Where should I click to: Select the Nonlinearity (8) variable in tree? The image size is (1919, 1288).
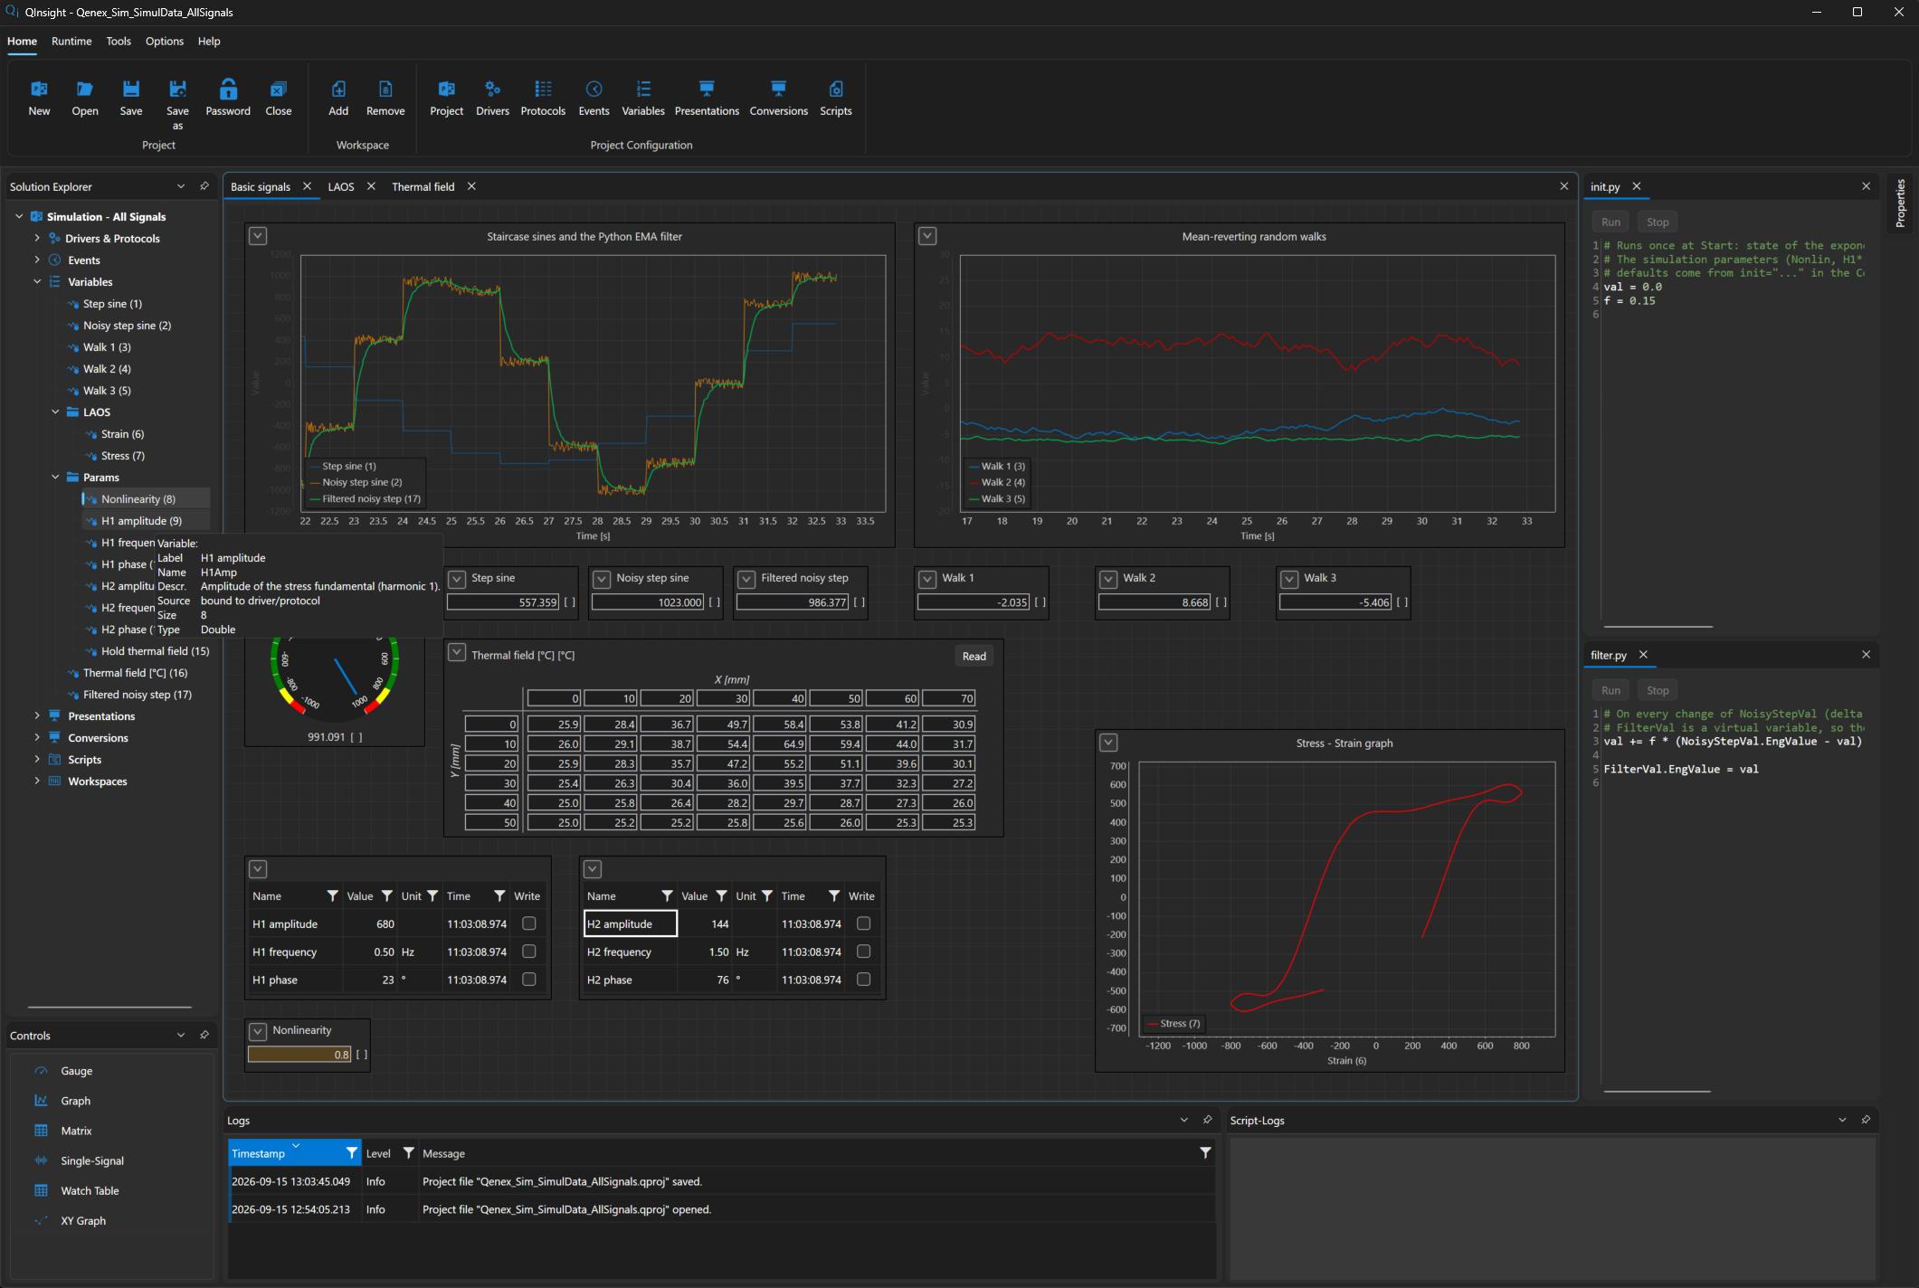click(x=138, y=499)
